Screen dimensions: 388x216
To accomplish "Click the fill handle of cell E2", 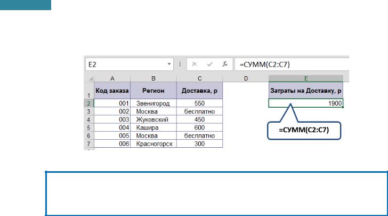I will click(x=343, y=107).
